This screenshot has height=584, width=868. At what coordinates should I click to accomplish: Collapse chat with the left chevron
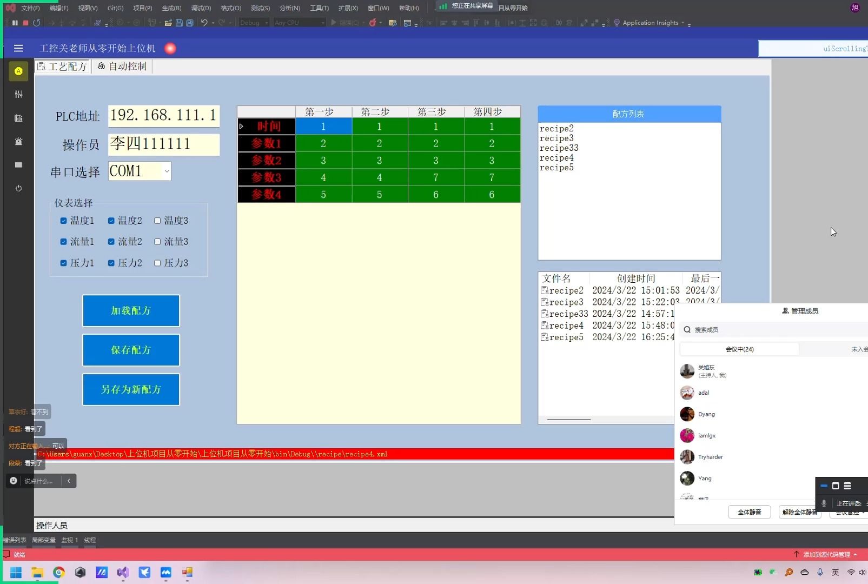point(69,481)
